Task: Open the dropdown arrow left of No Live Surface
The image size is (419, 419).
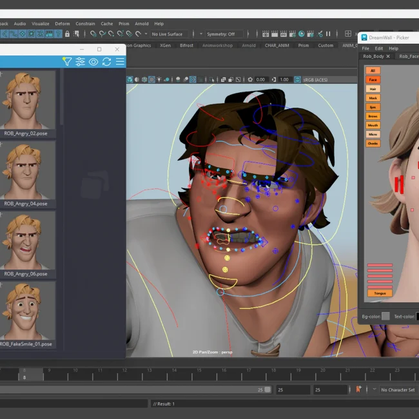Action: coord(146,34)
